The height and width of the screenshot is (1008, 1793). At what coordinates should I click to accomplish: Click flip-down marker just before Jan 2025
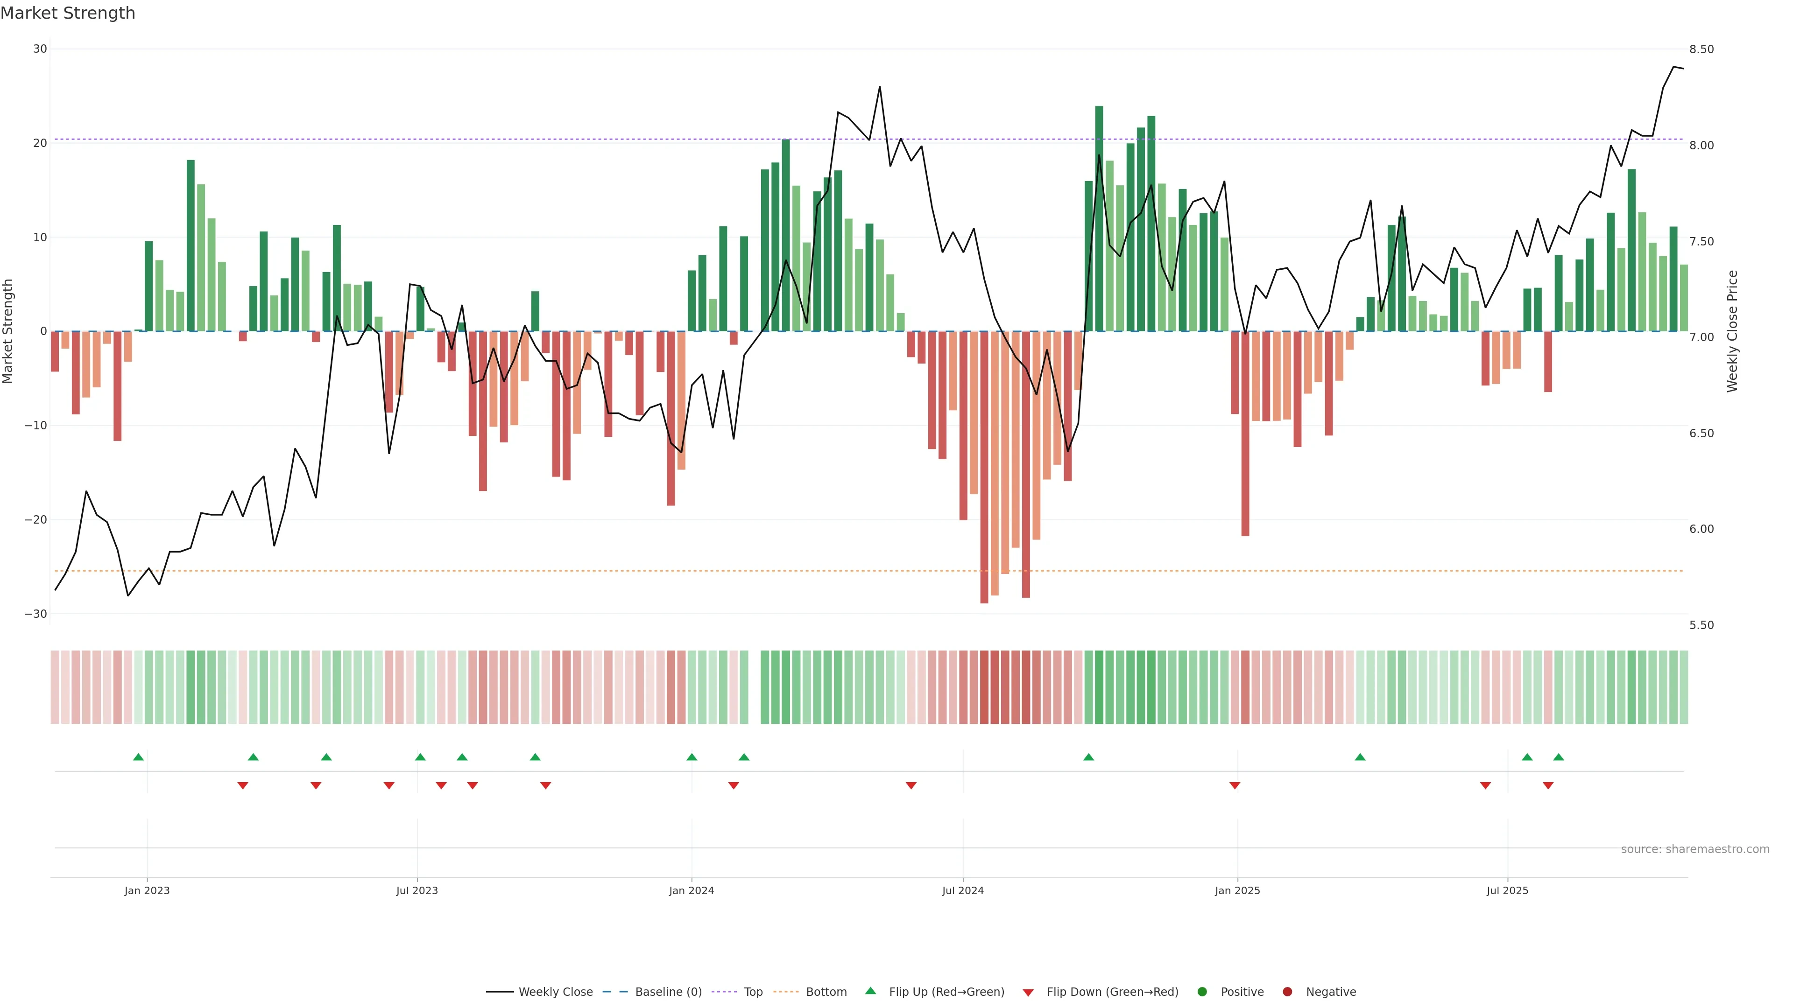click(x=1235, y=785)
